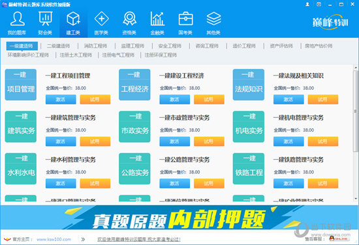The height and width of the screenshot is (245, 359).
Task: Click the QQ online customer service icon
Action: point(339,238)
